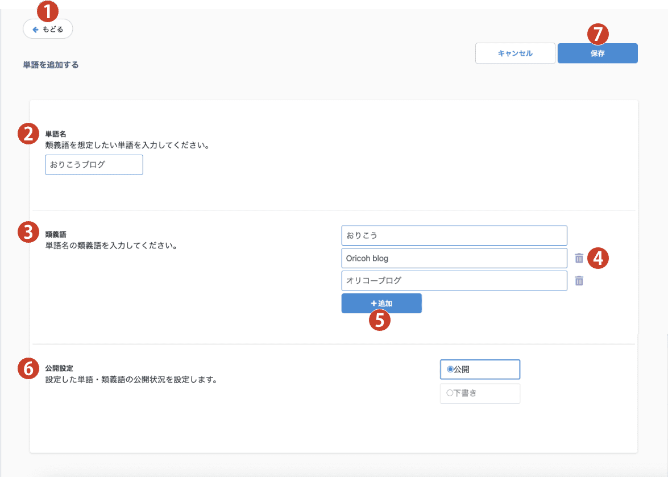
Task: Remove オリコーブログ synonym with trash icon
Action: (579, 281)
